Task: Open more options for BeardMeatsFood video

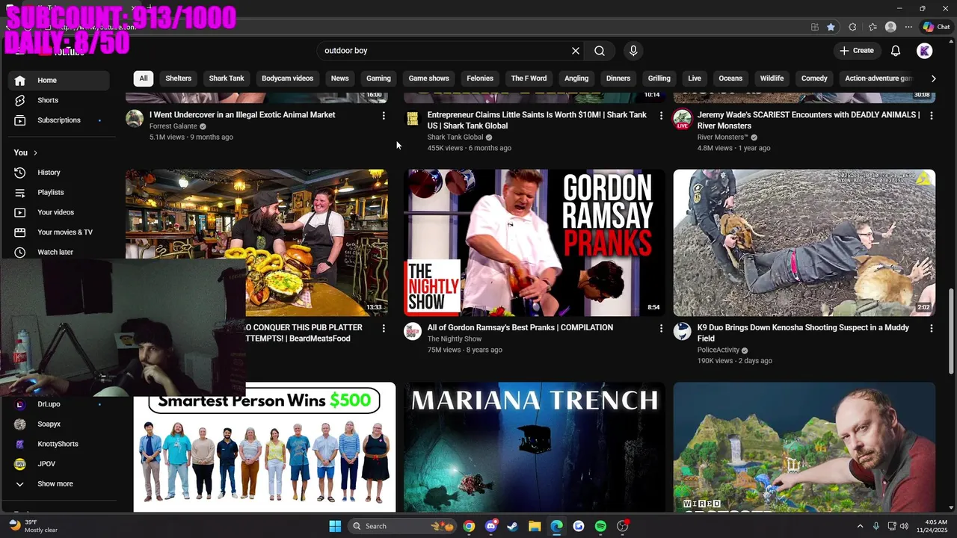Action: pyautogui.click(x=384, y=329)
